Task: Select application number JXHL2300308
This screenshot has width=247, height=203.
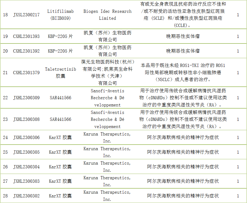Action: [x=26, y=120]
